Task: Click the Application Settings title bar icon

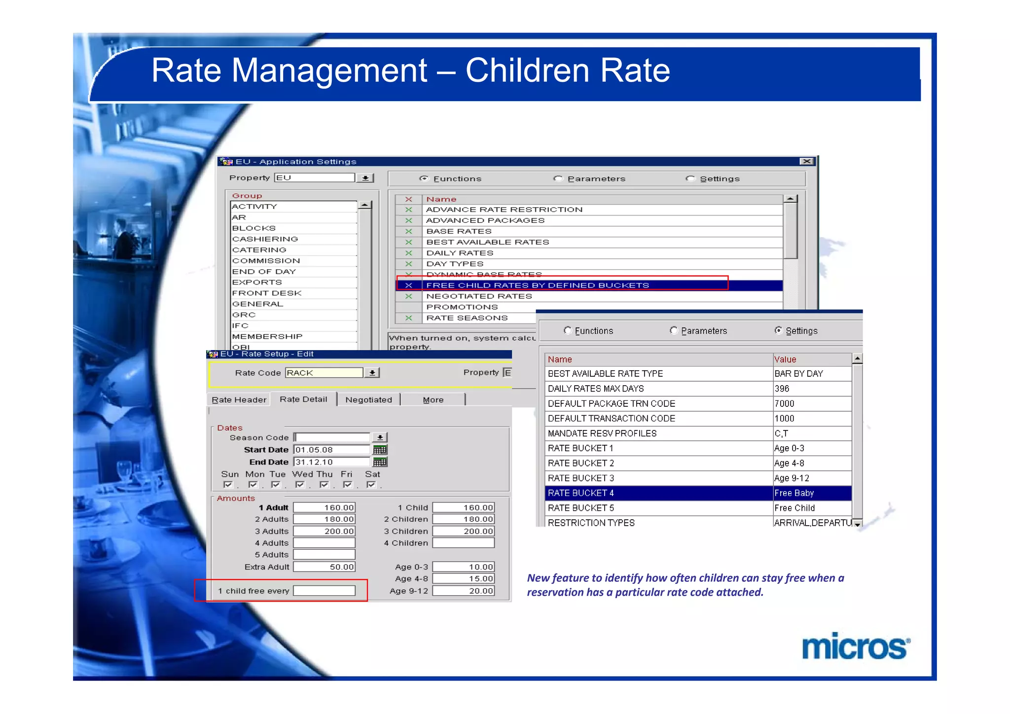Action: (x=226, y=162)
